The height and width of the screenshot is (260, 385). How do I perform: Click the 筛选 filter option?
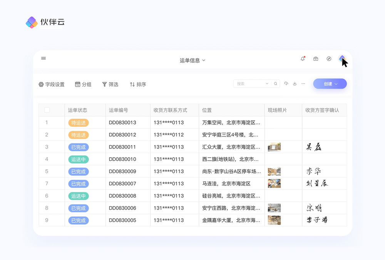coord(110,85)
